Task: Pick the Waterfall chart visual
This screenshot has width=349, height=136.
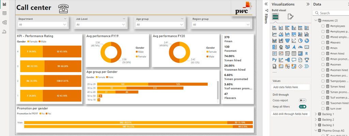Action: point(281,41)
